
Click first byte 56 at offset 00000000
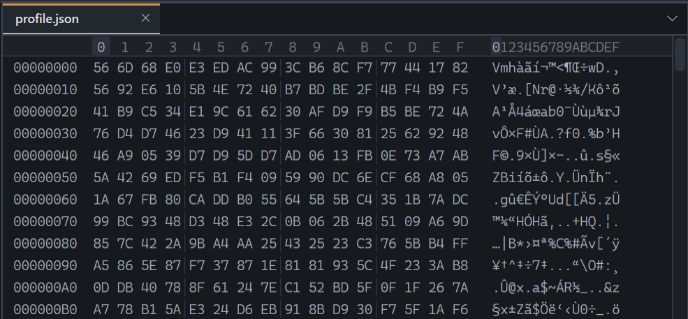(101, 68)
